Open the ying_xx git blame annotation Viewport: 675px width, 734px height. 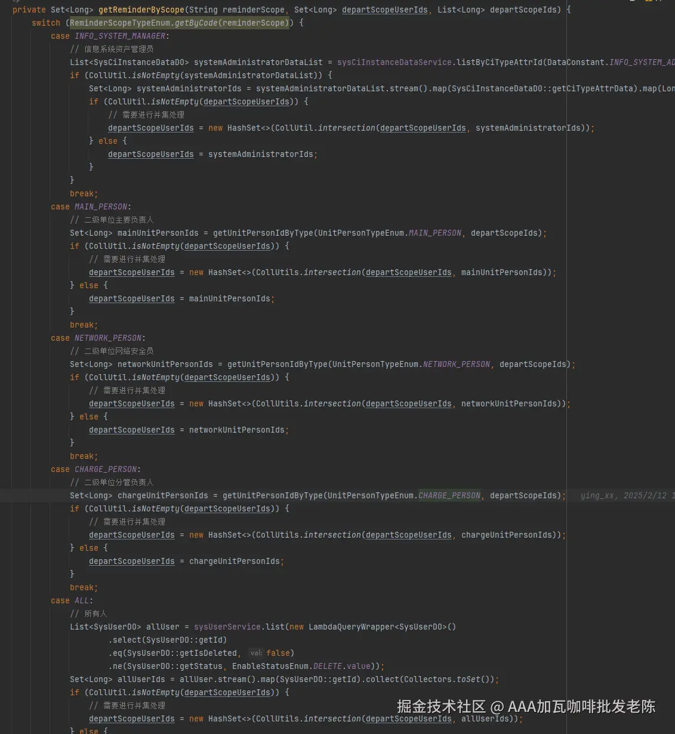click(x=624, y=495)
